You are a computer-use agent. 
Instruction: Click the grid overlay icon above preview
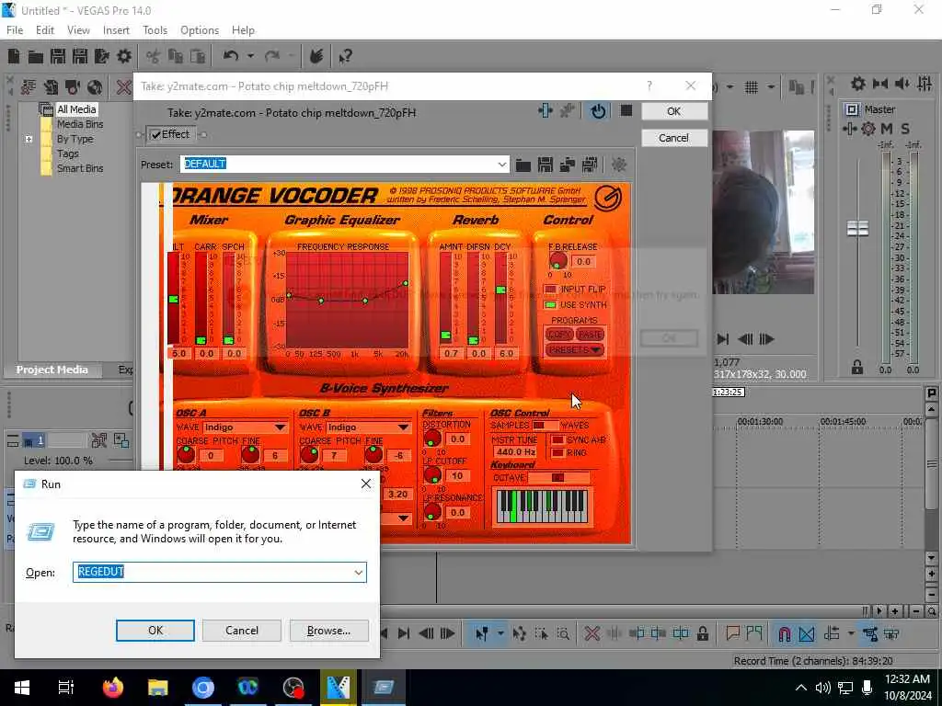[x=751, y=87]
